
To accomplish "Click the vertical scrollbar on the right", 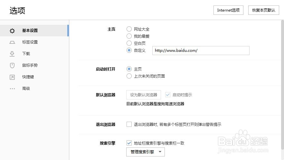I will tap(282, 85).
